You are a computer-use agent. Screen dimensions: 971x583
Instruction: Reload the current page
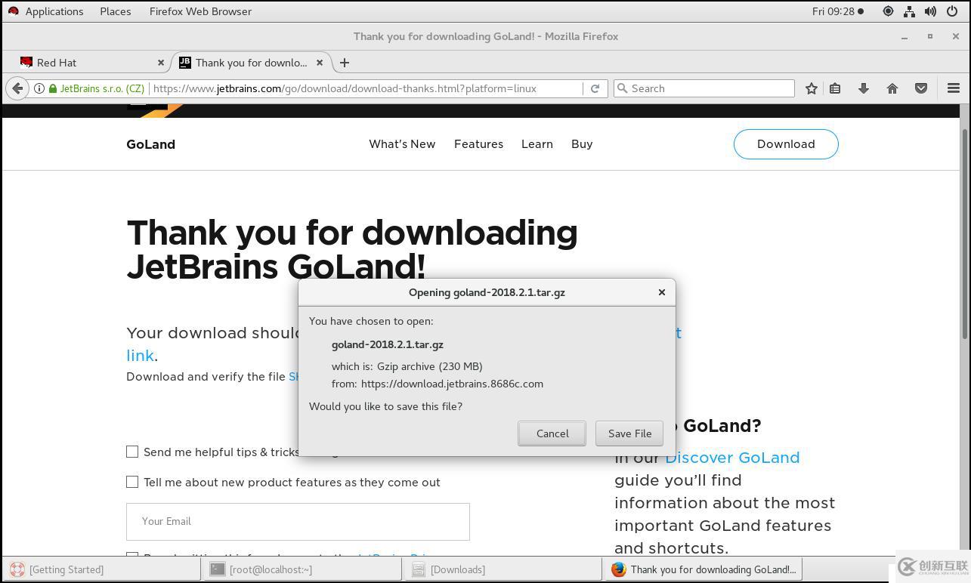(595, 88)
